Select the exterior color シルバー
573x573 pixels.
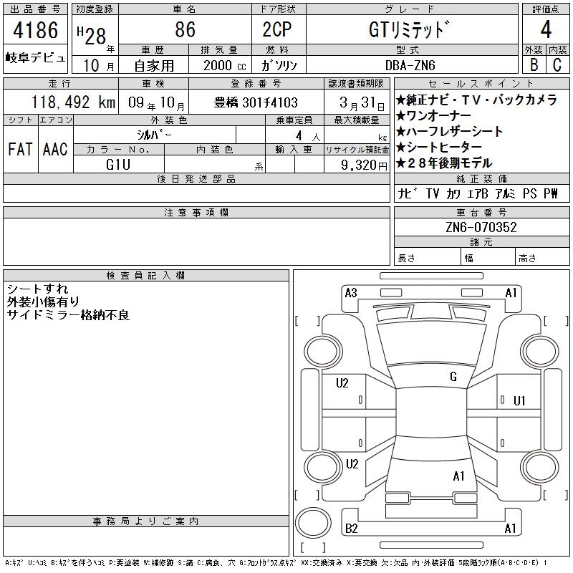(154, 135)
